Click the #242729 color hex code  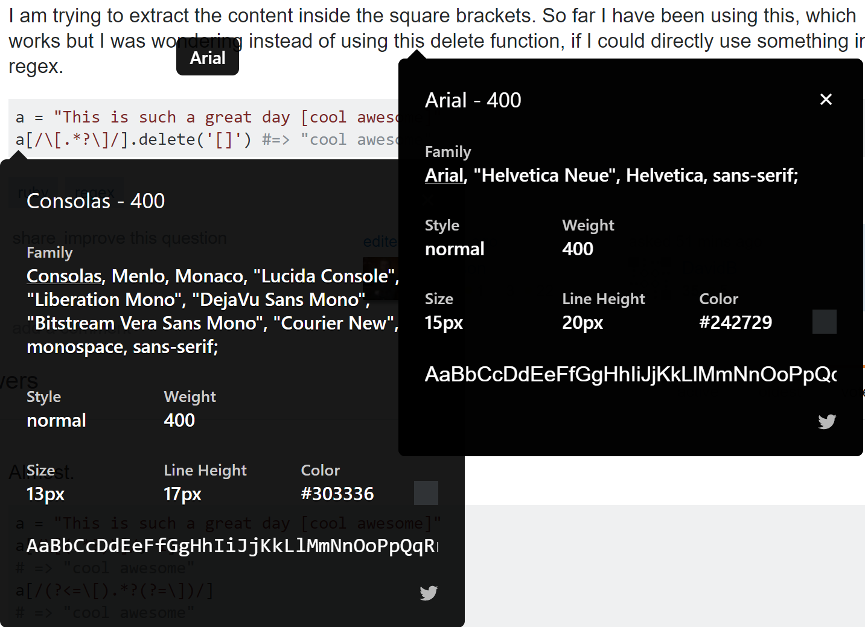(x=735, y=323)
